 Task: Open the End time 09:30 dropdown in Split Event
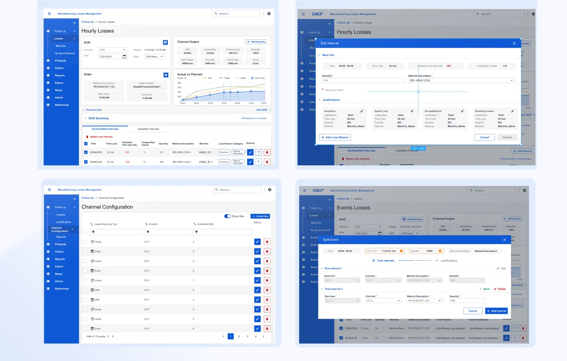(x=383, y=301)
